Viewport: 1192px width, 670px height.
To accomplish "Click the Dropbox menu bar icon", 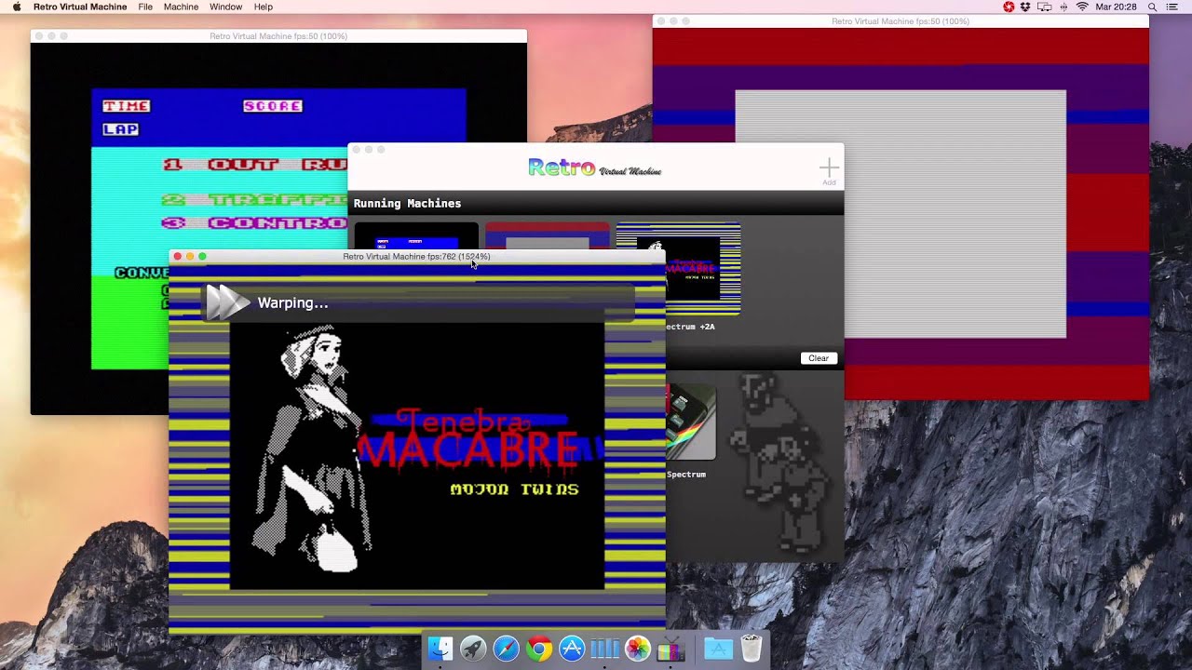I will [x=1025, y=7].
